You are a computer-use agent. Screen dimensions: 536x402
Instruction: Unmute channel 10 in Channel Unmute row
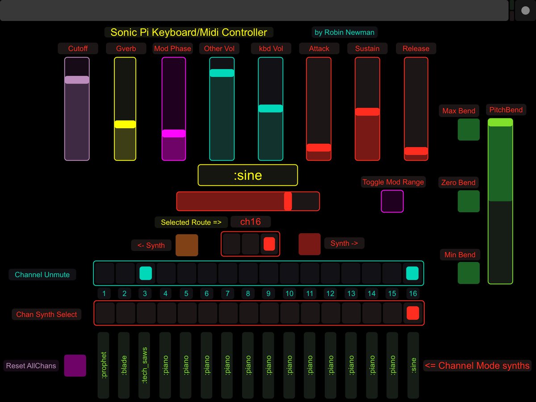289,273
